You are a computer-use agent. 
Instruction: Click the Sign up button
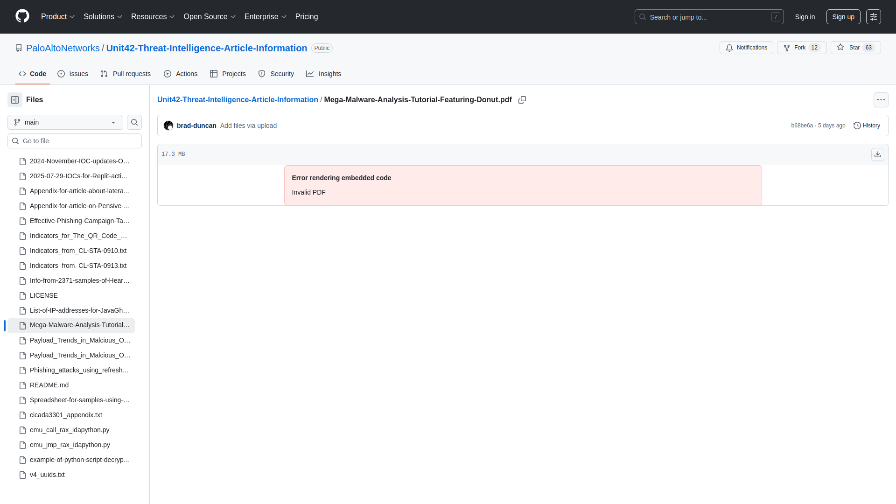[x=843, y=17]
